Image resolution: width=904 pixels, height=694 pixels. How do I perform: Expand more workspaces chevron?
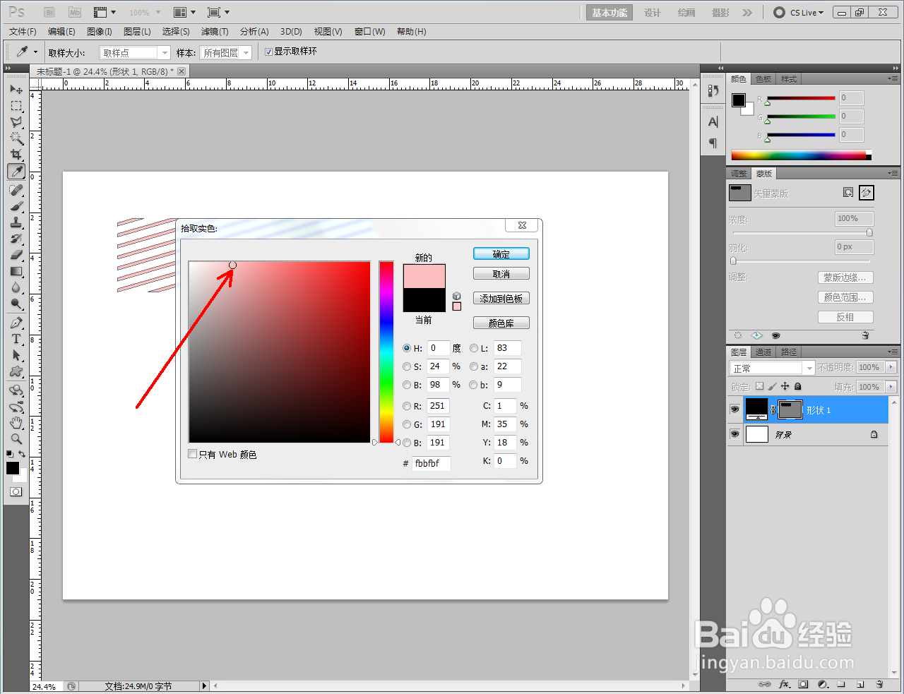coord(747,12)
